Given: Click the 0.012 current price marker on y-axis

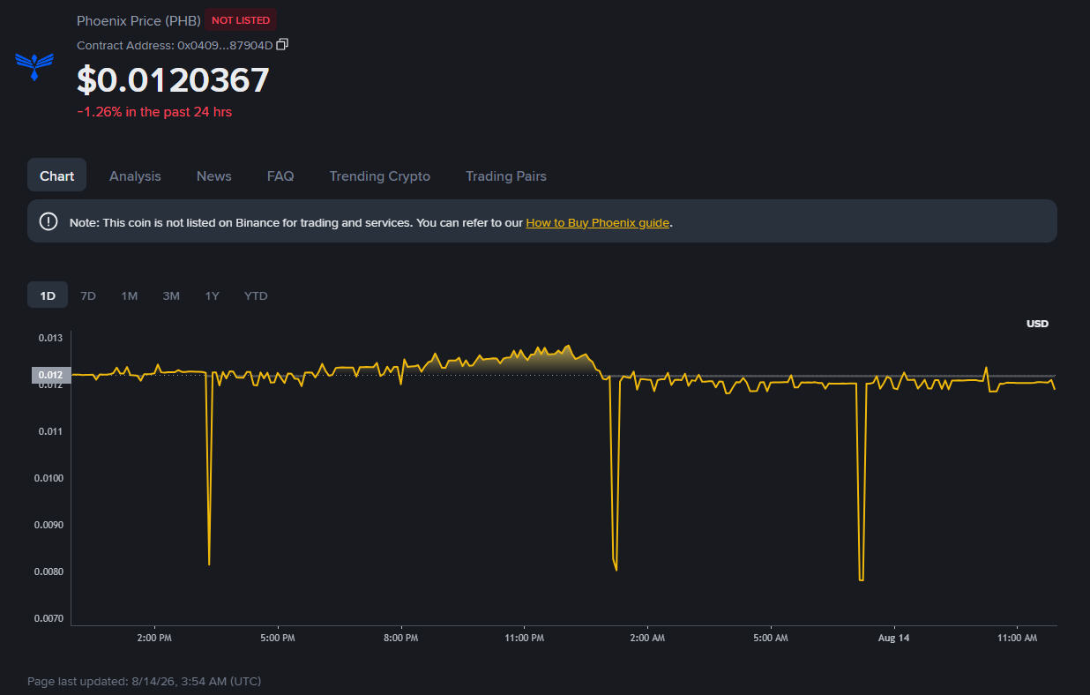Looking at the screenshot, I should (49, 375).
